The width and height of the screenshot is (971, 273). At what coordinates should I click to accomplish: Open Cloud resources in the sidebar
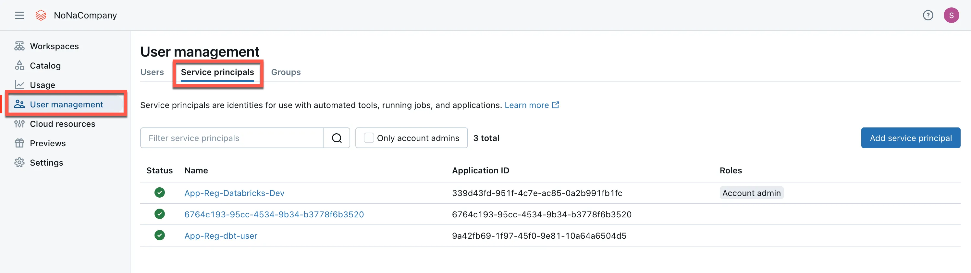(62, 124)
